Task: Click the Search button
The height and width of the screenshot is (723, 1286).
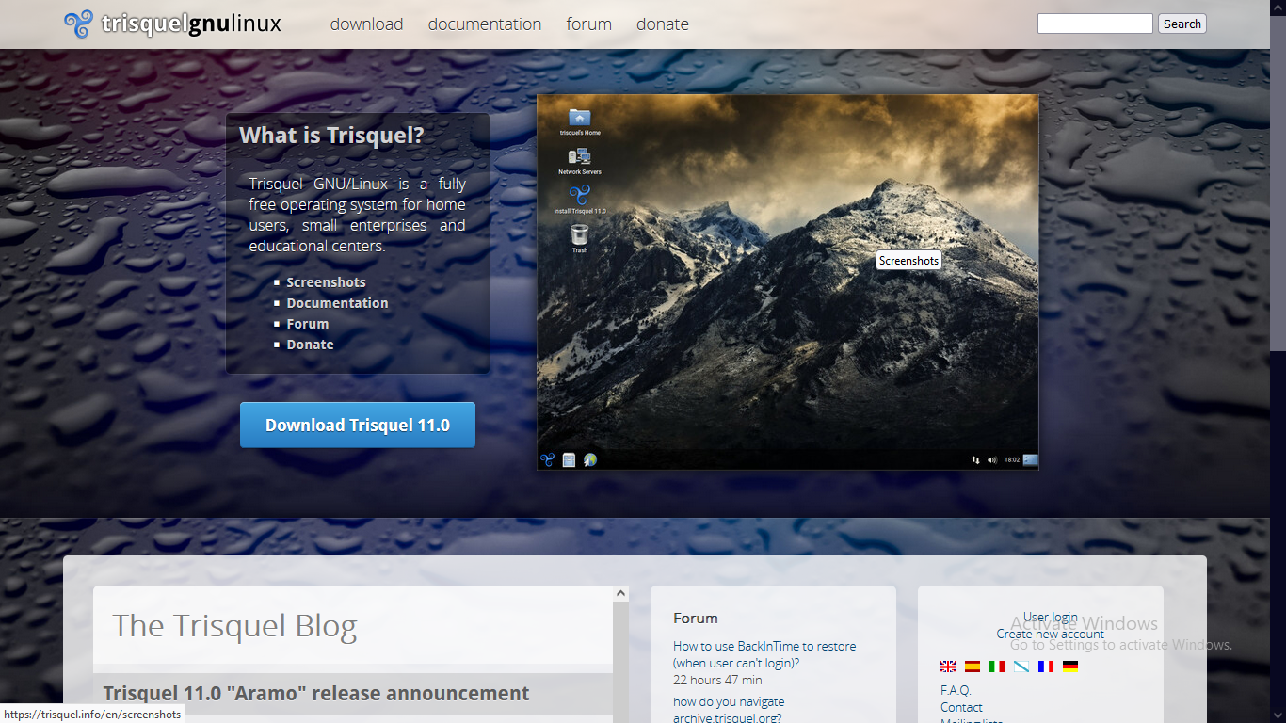Action: click(x=1182, y=24)
